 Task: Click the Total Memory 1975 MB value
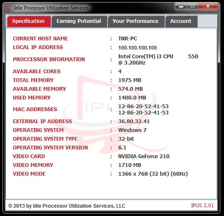[130, 80]
